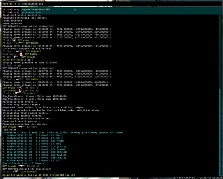
Task: Click the smoke grenade line at 62156650
Action: click(x=56, y=46)
